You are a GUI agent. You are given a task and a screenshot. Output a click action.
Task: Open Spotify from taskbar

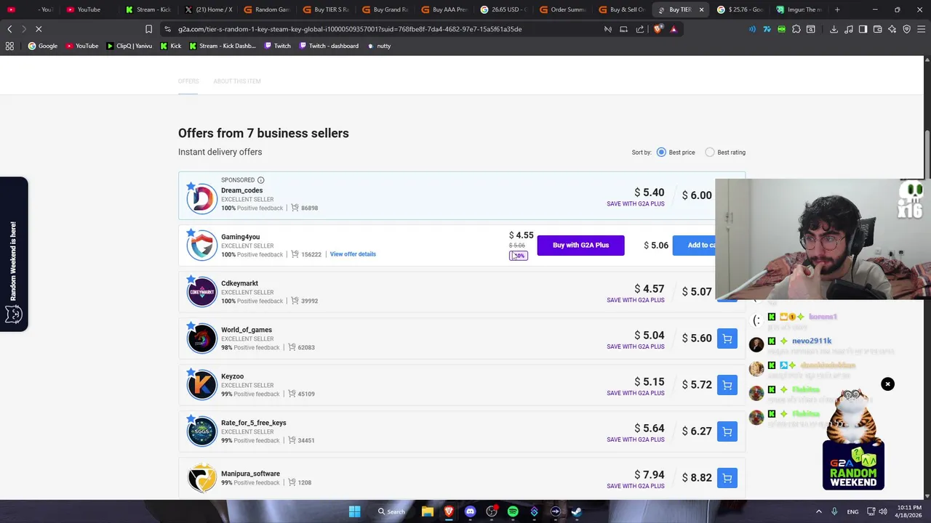[x=513, y=511]
